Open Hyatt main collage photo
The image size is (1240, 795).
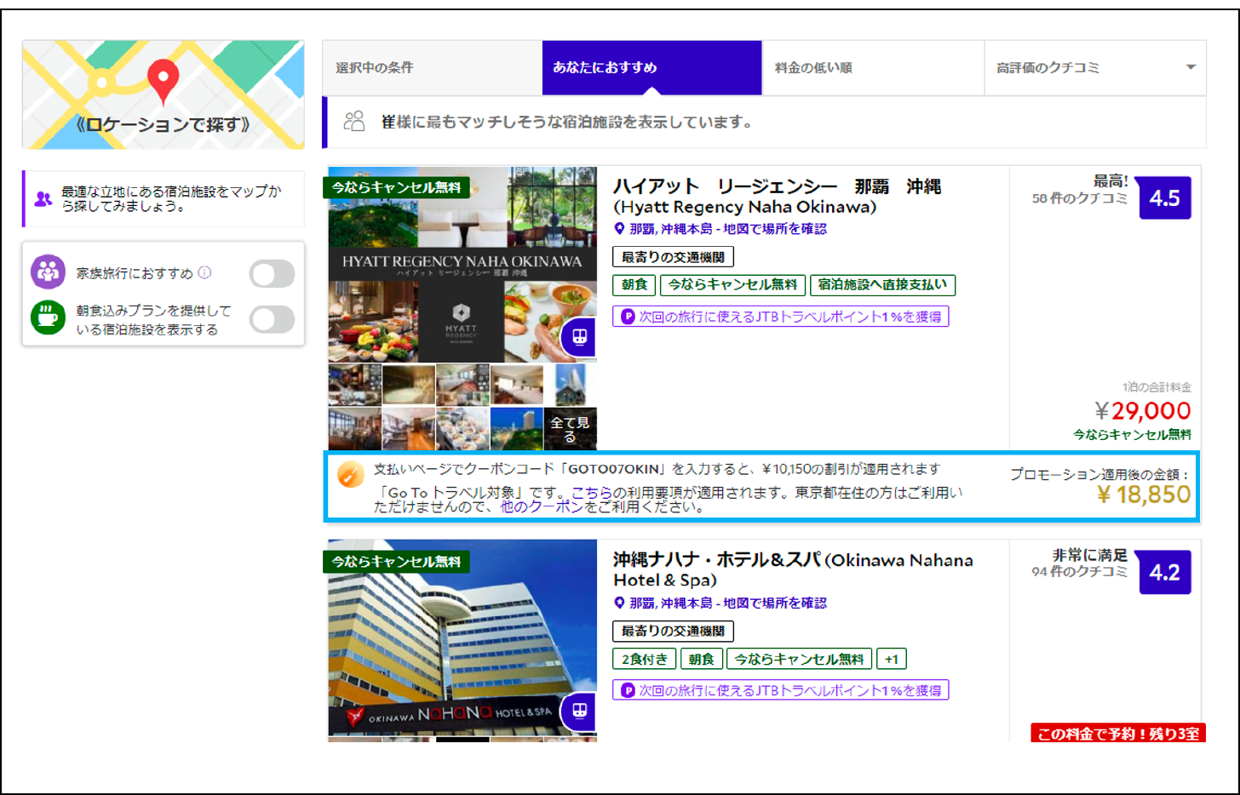pyautogui.click(x=462, y=265)
